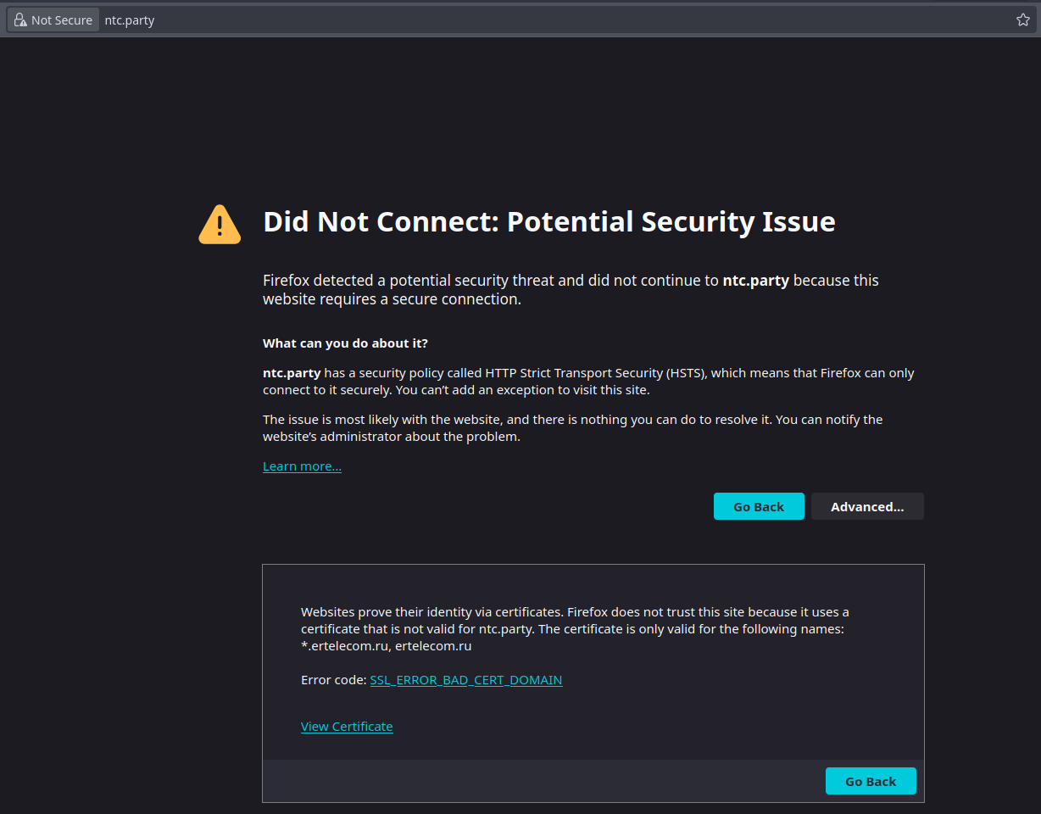Click bold ntc.party in the "Firefox detected" sentence
Screen dimensions: 1041x814
(755, 281)
